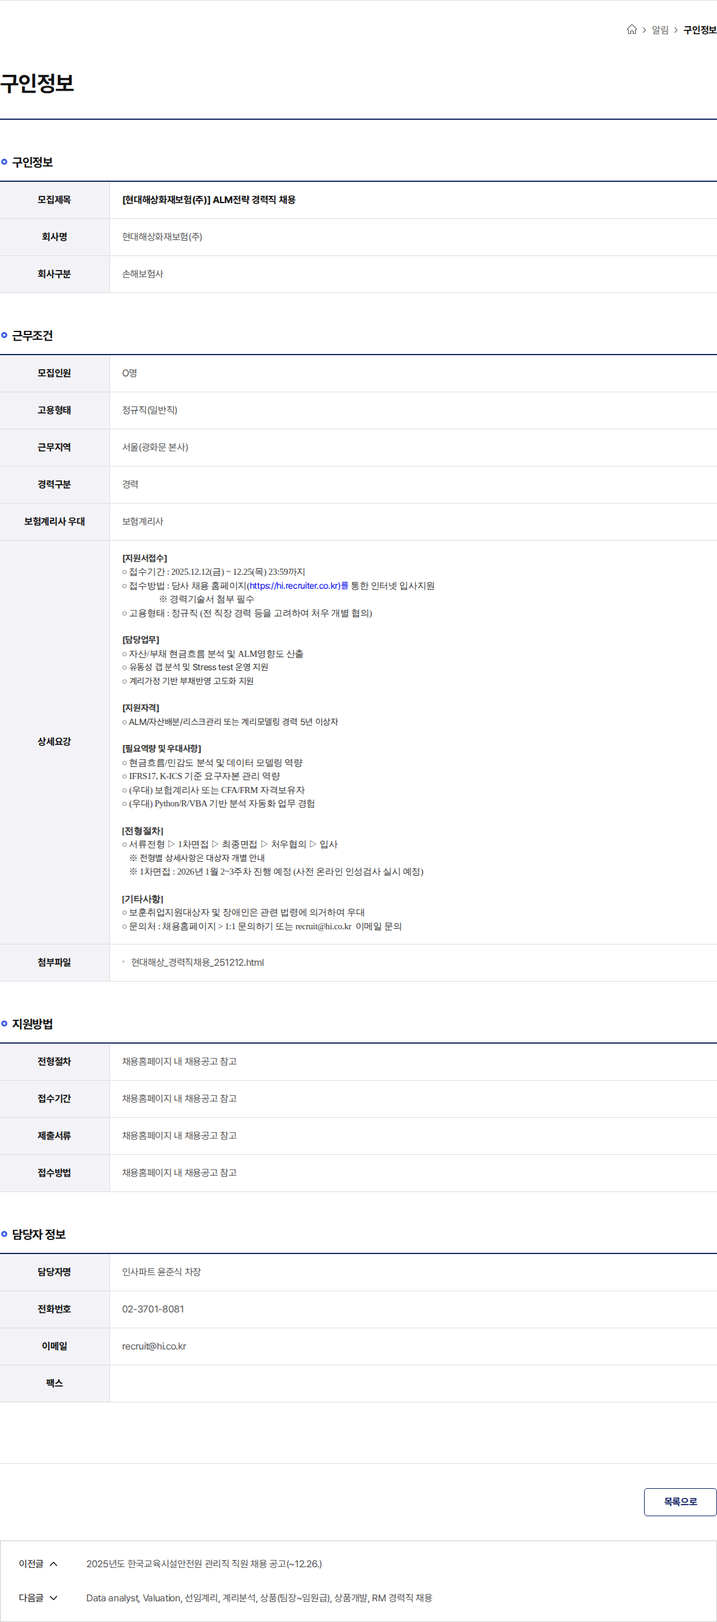Image resolution: width=717 pixels, height=1622 pixels.
Task: Select phone number 02-3701-8081
Action: tap(153, 1309)
